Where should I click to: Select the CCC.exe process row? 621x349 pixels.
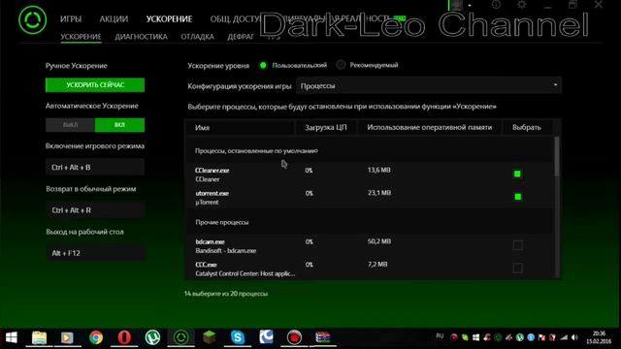(370, 269)
